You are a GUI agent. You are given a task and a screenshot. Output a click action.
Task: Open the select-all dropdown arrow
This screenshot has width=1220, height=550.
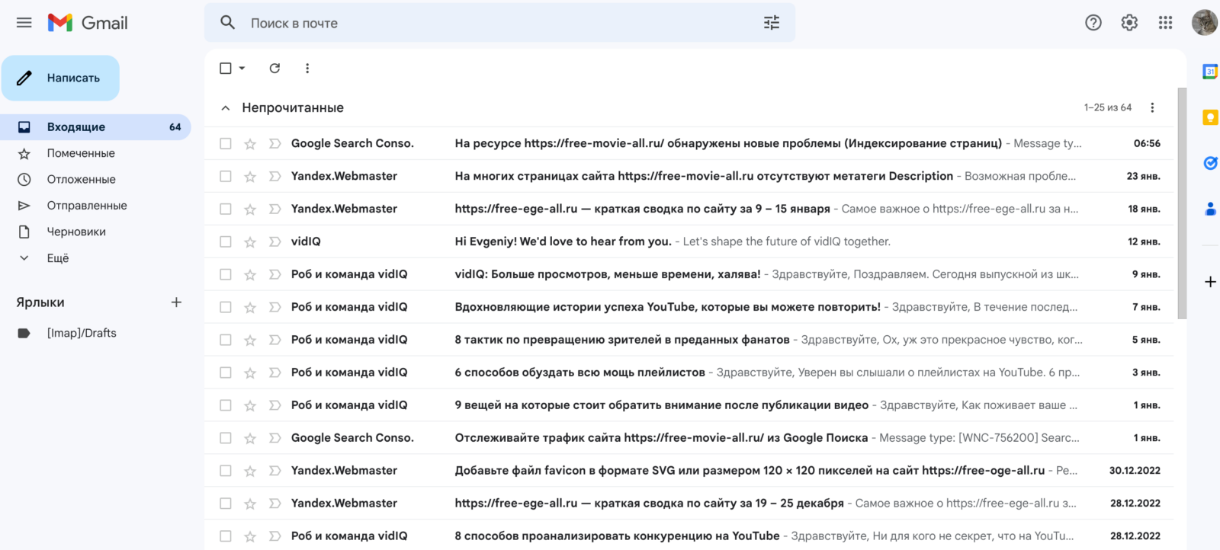(242, 69)
